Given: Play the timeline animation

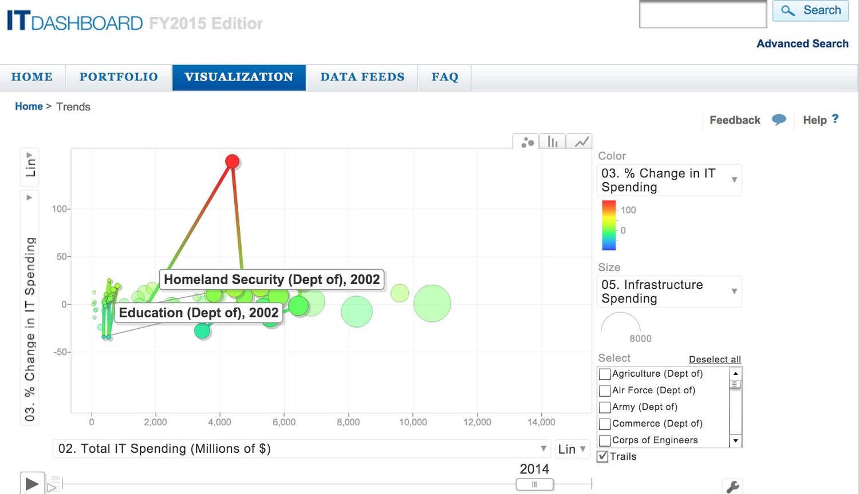Looking at the screenshot, I should pos(32,484).
